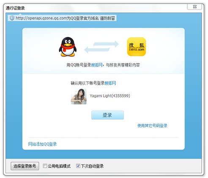Close the 通行证登录 dialog window
The width and height of the screenshot is (208, 178).
click(194, 7)
